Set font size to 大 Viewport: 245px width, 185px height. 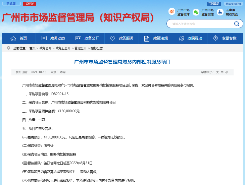pos(217,72)
